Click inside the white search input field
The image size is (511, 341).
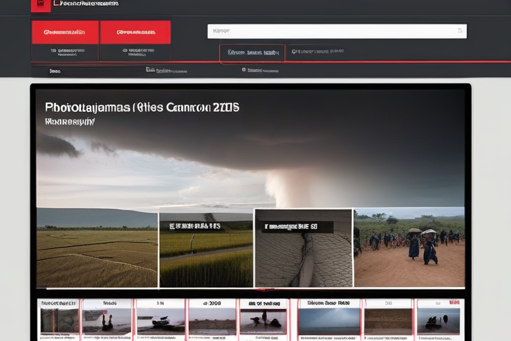(333, 31)
